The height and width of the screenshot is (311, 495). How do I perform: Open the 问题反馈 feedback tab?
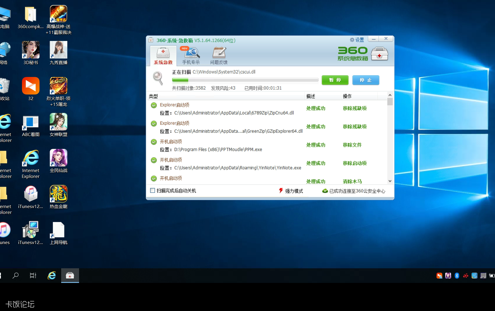[x=219, y=56]
